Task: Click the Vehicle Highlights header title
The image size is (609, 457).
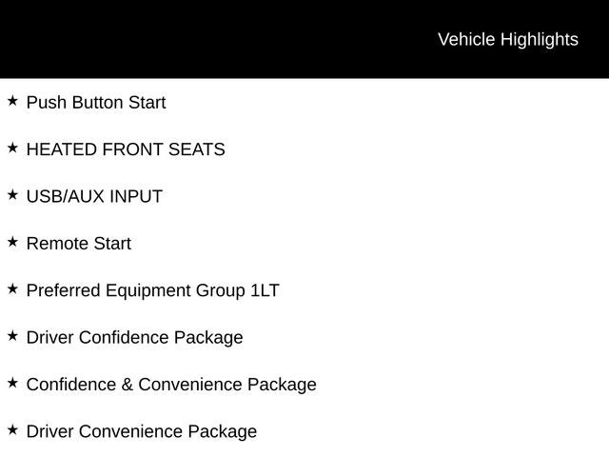Action: click(x=507, y=39)
